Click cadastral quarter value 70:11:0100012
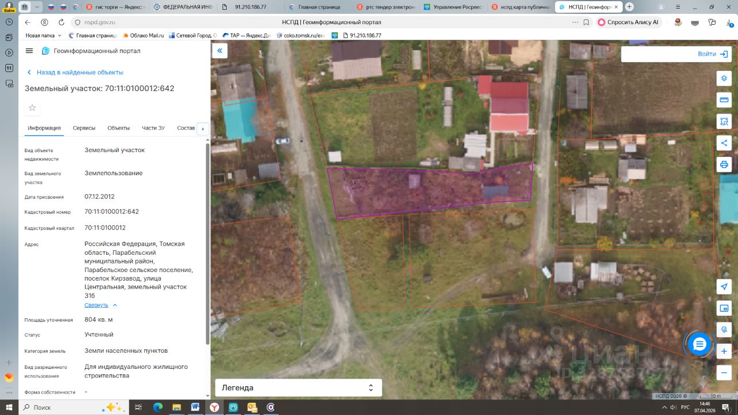The width and height of the screenshot is (738, 415). click(105, 228)
